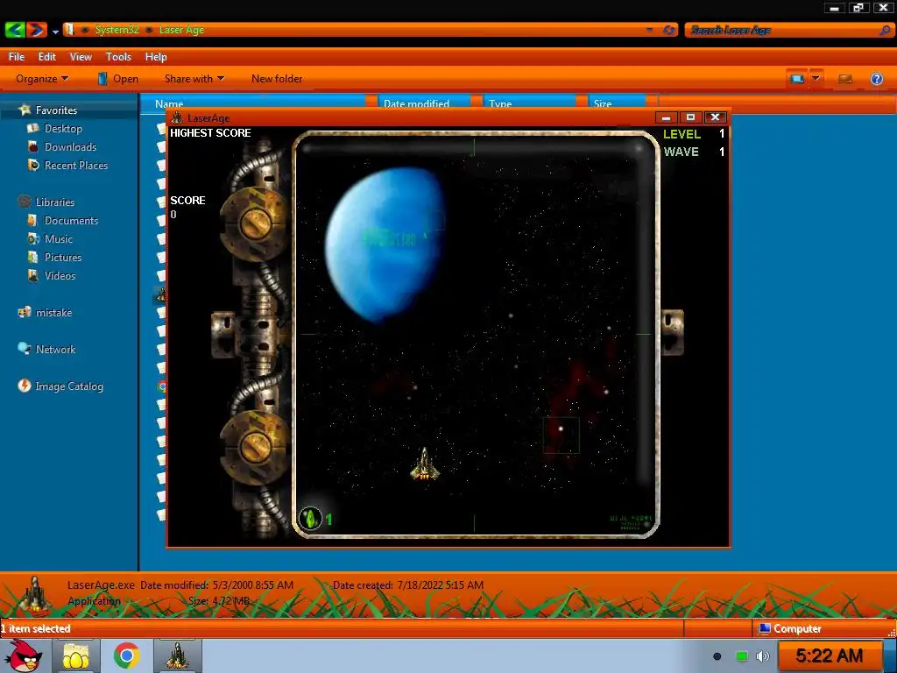Open the eggs folder taskbar icon
The height and width of the screenshot is (673, 897).
coord(76,655)
